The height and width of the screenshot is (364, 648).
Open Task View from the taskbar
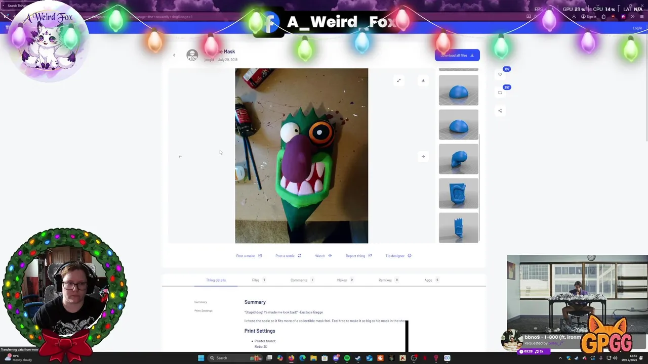point(269,358)
